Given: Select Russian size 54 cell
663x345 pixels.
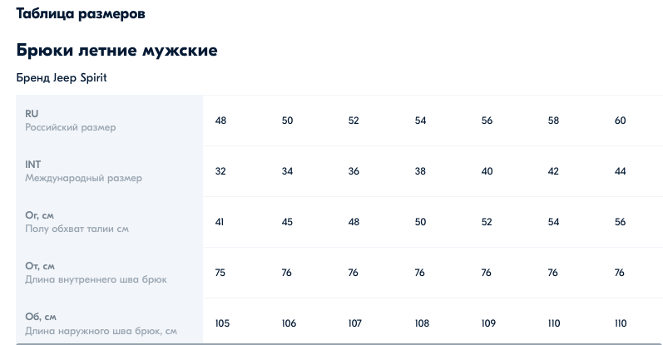Looking at the screenshot, I should [x=420, y=121].
